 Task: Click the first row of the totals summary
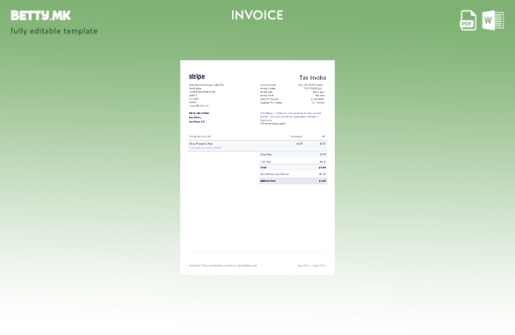292,154
